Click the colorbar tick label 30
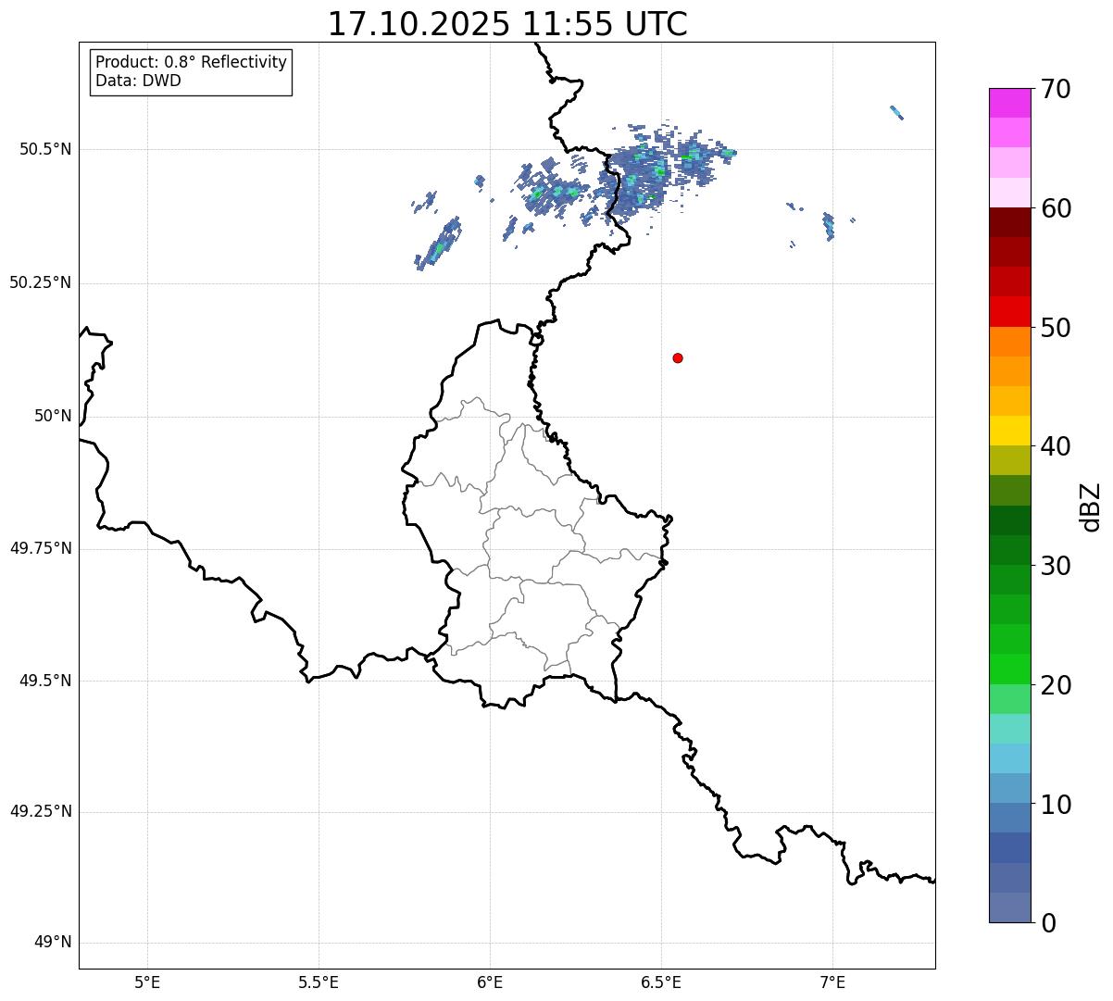1113x1001 pixels. [1056, 566]
